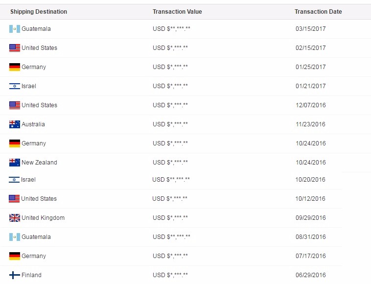Click the New Zealand flag icon
The height and width of the screenshot is (284, 371).
[15, 163]
